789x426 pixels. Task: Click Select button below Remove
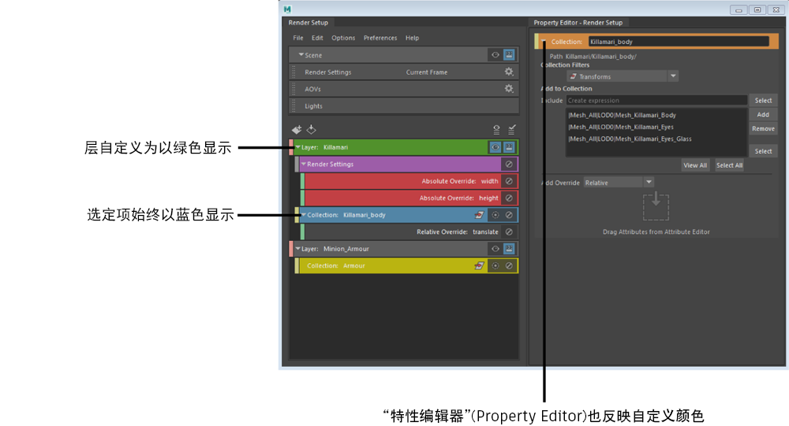click(763, 151)
